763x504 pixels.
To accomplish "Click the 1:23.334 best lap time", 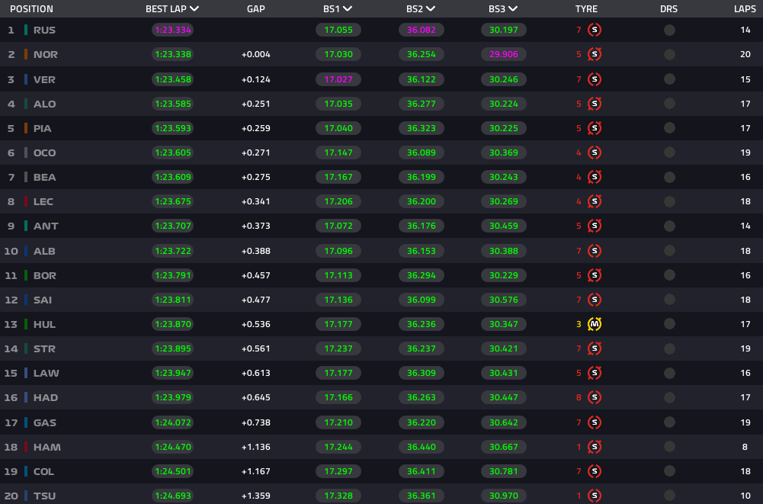I will (x=173, y=30).
